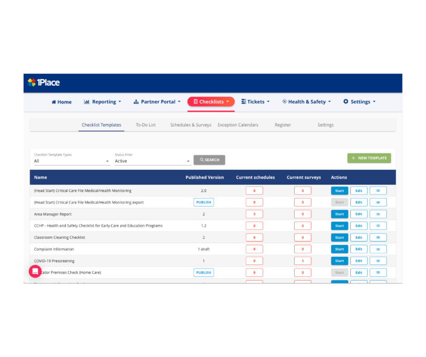This screenshot has height=357, width=426.
Task: Click list icon for COVID-19 Prescreening row
Action: tap(378, 261)
